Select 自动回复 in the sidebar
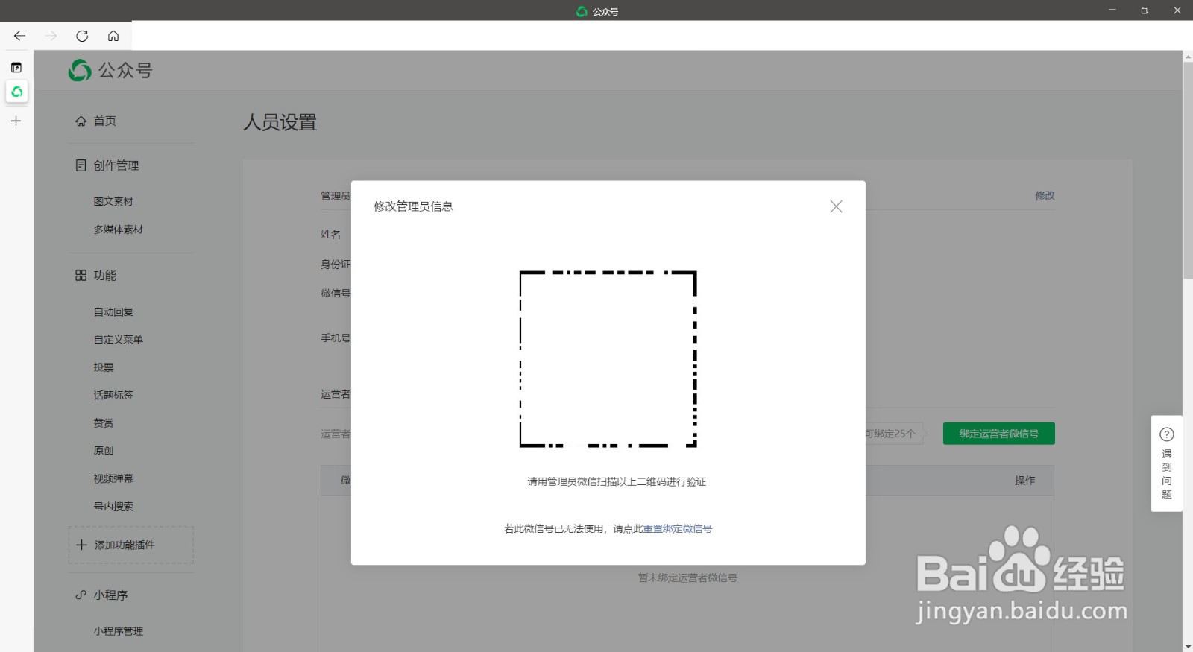 113,312
